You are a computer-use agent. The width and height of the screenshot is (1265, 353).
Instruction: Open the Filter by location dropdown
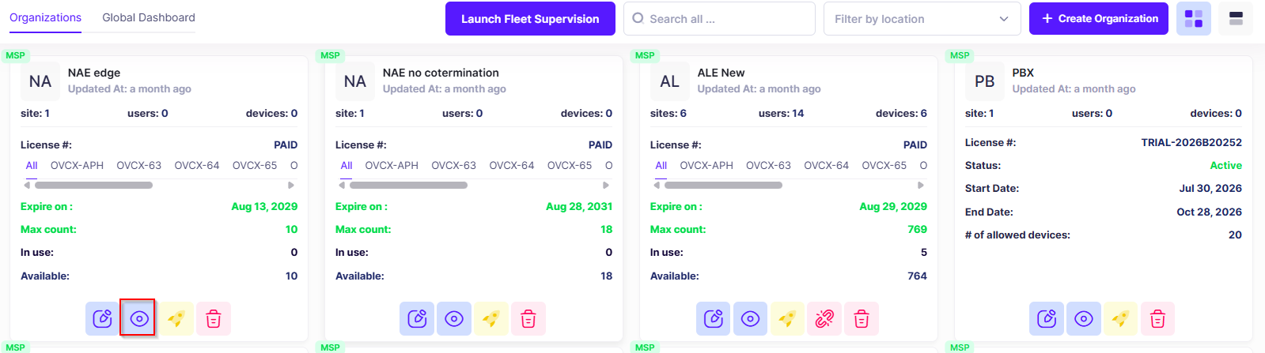tap(922, 19)
